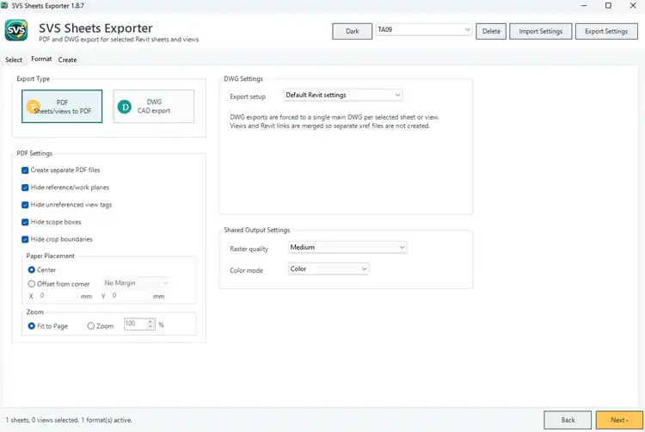This screenshot has width=645, height=432.
Task: Click the Next button
Action: [619, 420]
